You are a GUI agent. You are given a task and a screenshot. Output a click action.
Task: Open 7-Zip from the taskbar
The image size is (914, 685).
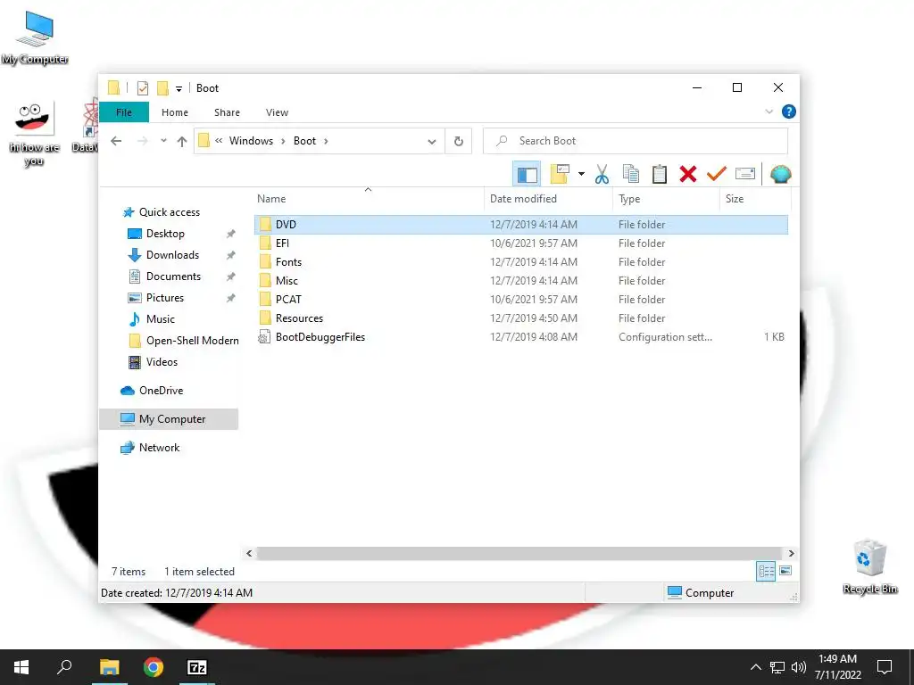pyautogui.click(x=197, y=667)
